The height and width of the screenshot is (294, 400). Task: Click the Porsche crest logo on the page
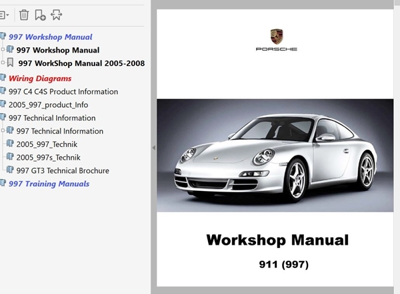(x=277, y=37)
